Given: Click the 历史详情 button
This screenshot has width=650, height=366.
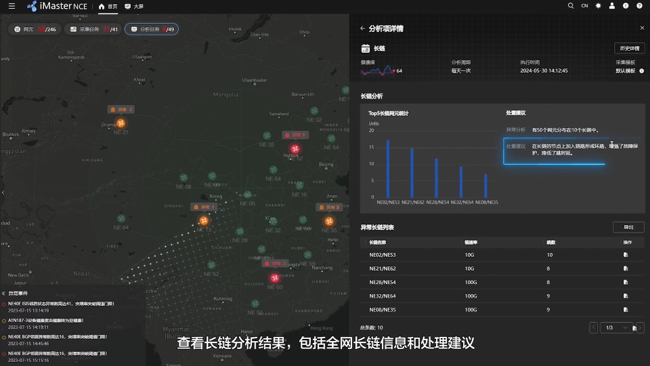Looking at the screenshot, I should [x=628, y=48].
